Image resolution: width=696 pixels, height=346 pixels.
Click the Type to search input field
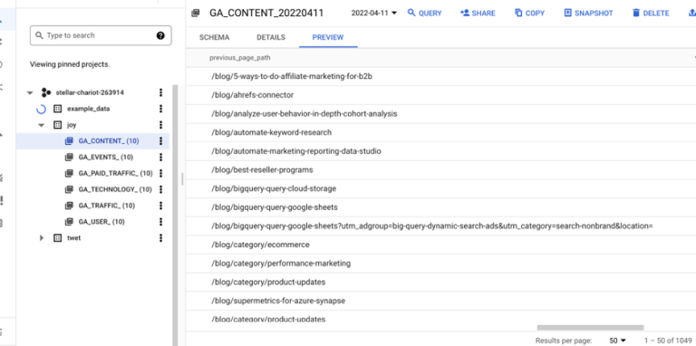(101, 35)
